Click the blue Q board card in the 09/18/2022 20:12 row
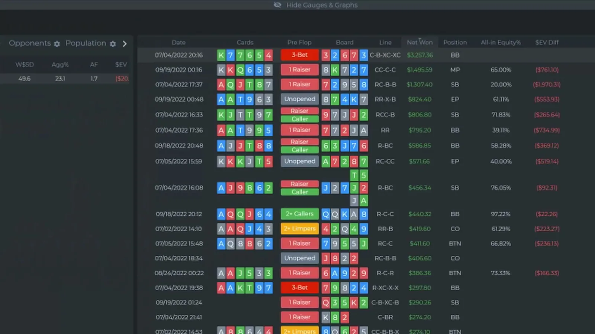This screenshot has height=334, width=595. coord(326,214)
